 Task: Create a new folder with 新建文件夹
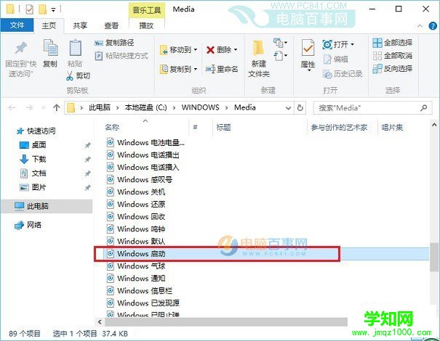click(x=259, y=59)
